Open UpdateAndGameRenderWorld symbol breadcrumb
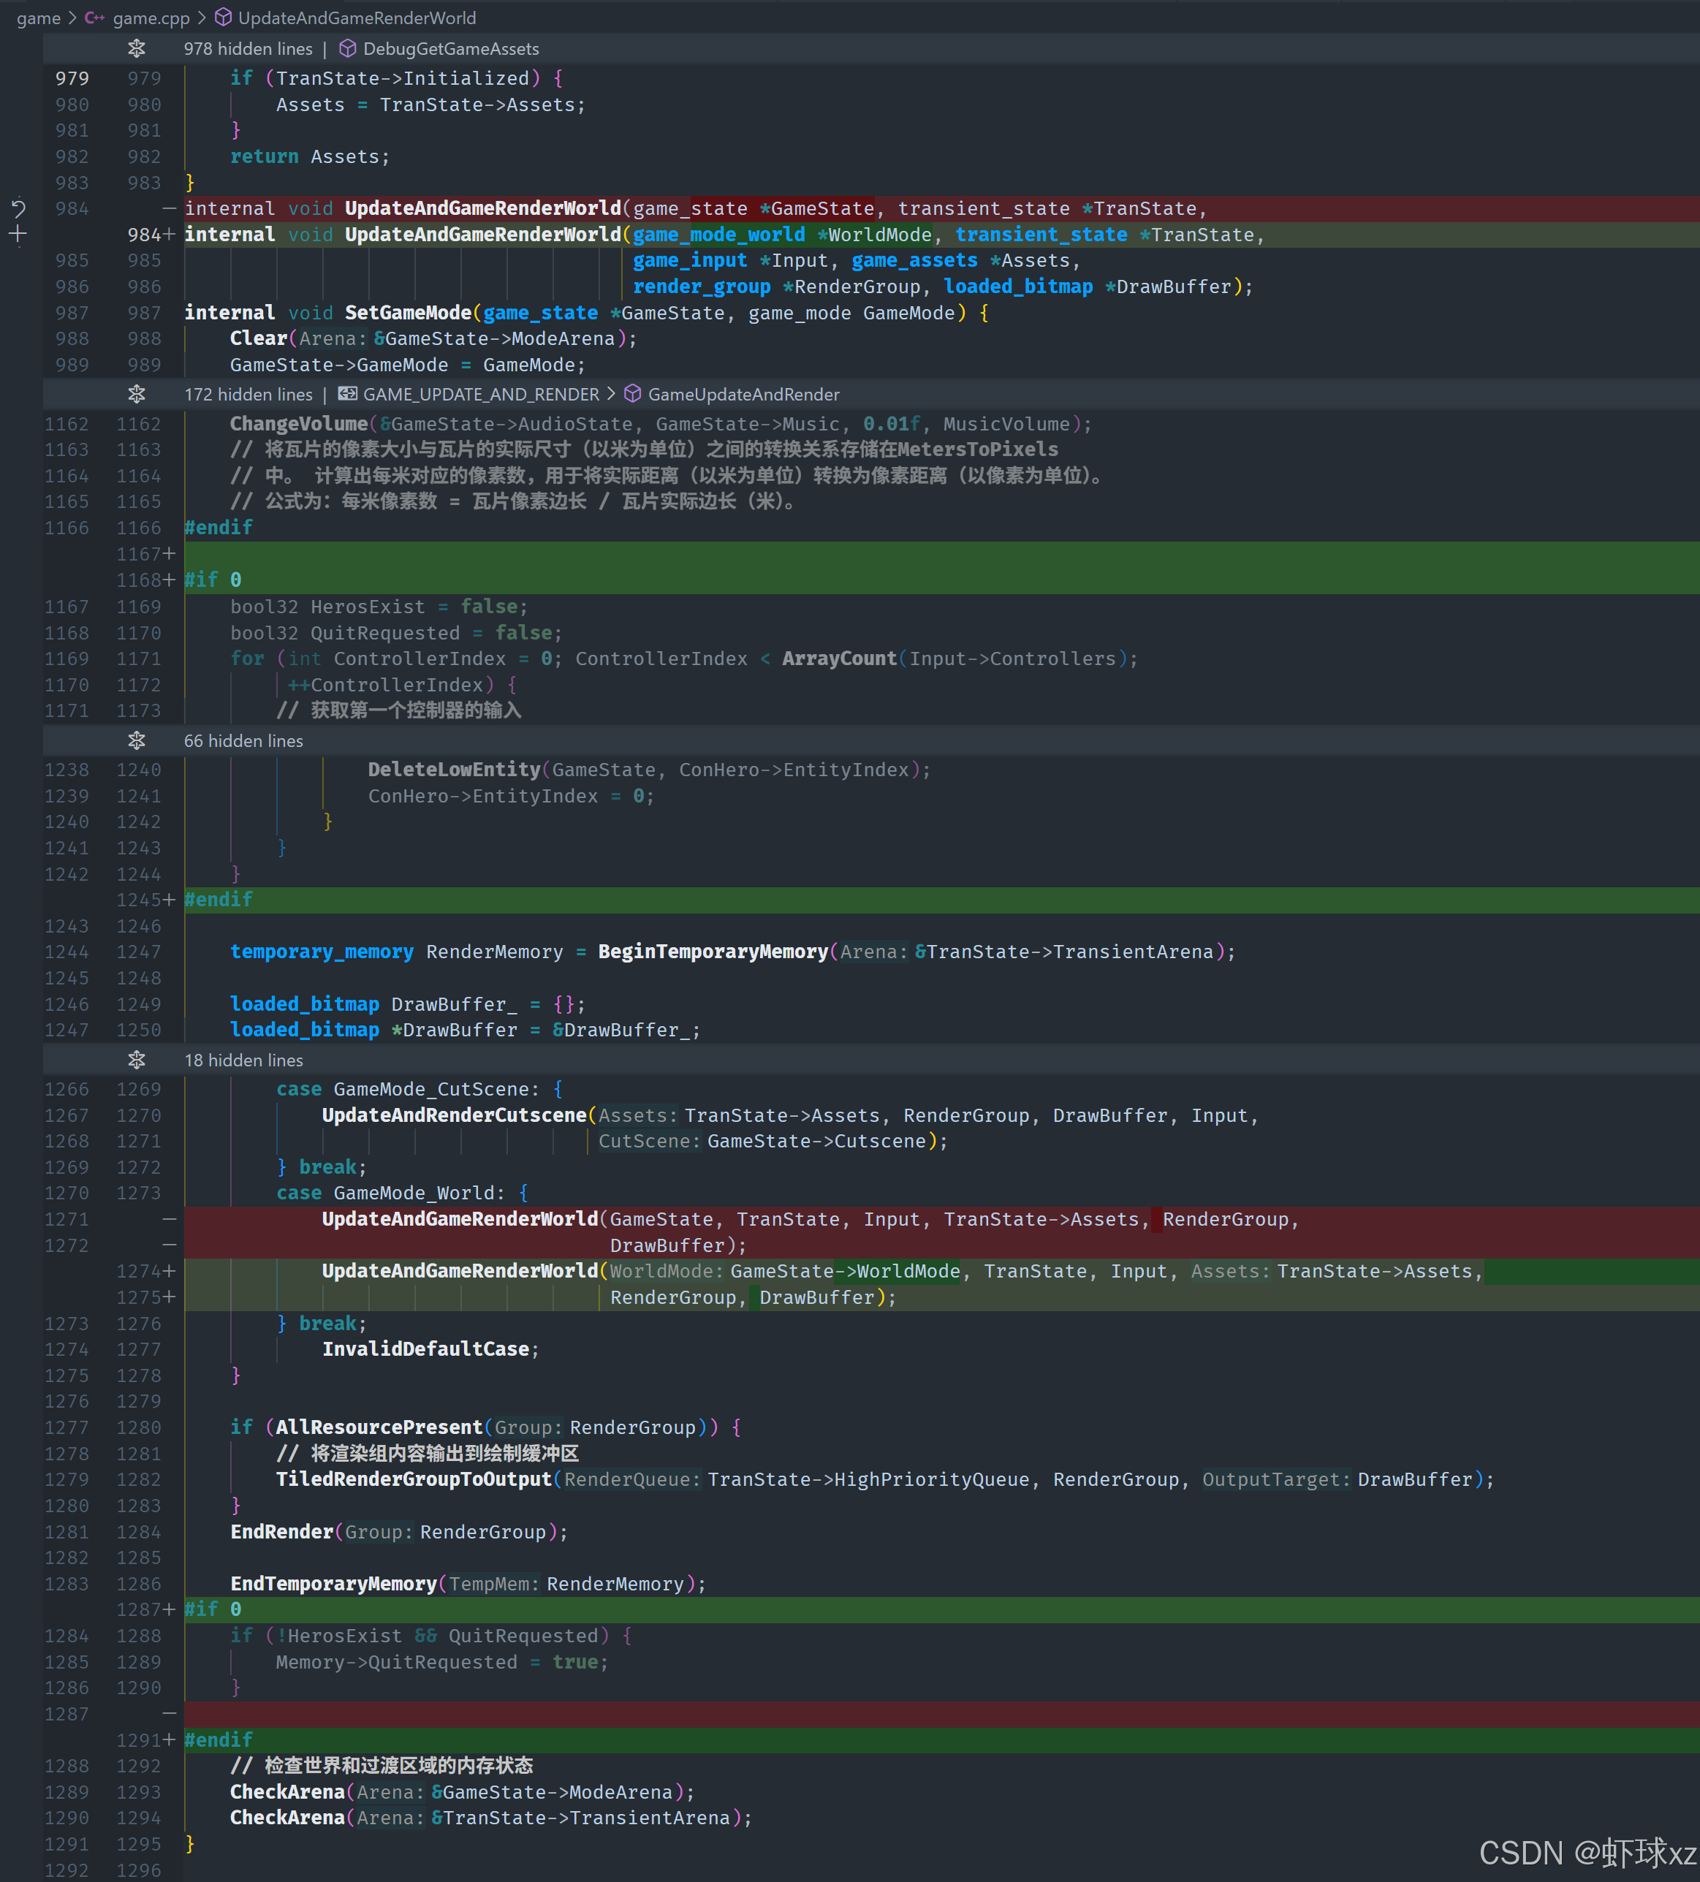 pyautogui.click(x=357, y=18)
